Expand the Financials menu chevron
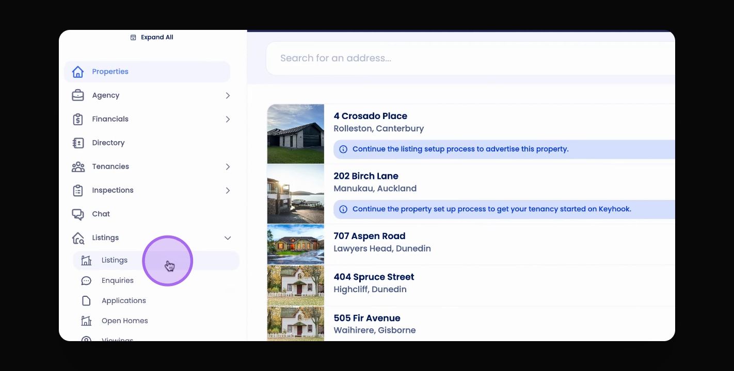 click(228, 119)
